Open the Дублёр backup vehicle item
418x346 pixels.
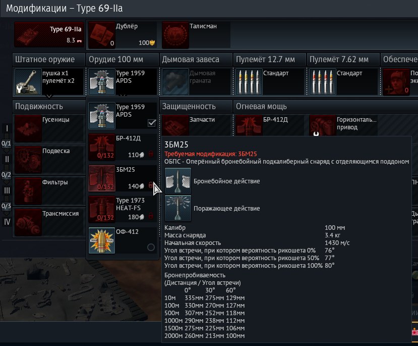pos(123,35)
